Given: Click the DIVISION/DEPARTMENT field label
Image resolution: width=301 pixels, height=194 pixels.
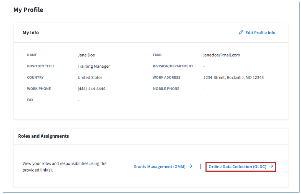Looking at the screenshot, I should point(173,66).
